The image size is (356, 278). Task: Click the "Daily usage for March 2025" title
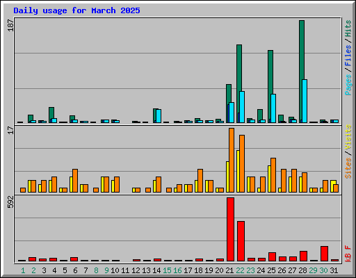pyautogui.click(x=76, y=10)
